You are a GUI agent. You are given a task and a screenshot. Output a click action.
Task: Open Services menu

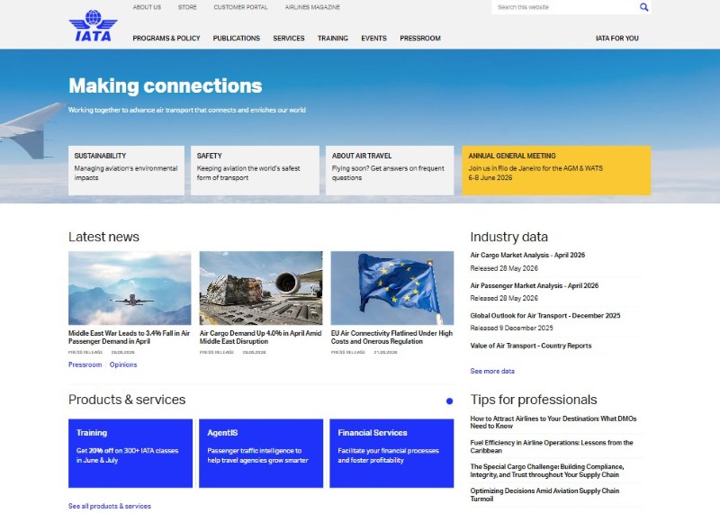tap(289, 38)
